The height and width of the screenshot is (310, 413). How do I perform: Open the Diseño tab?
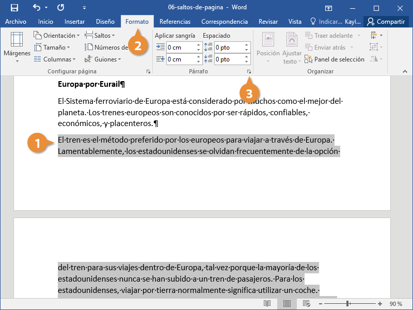click(x=105, y=22)
